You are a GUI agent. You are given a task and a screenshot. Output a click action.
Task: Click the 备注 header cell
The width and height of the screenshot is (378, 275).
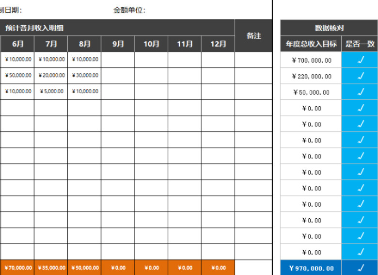pos(253,36)
